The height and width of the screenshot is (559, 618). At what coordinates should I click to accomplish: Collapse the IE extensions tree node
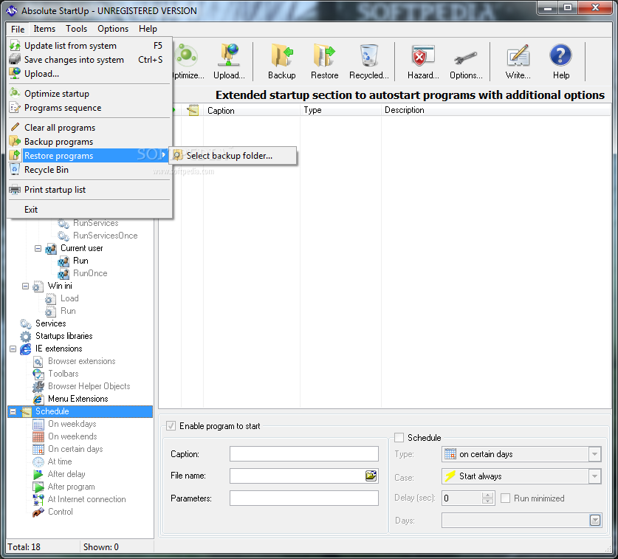tap(13, 349)
